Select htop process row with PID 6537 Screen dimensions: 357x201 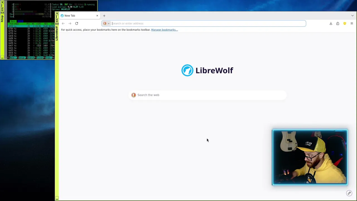[x=31, y=55]
